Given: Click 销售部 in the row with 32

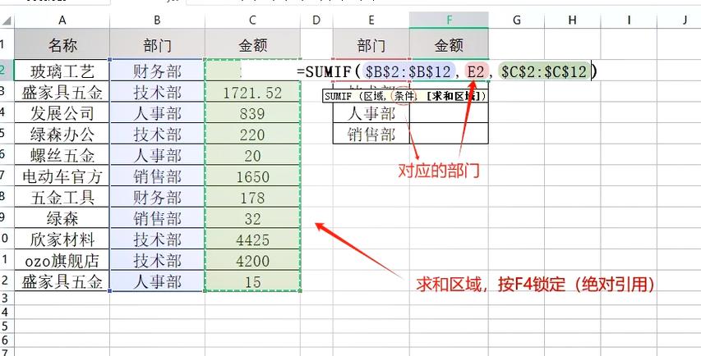Looking at the screenshot, I should coord(157,218).
